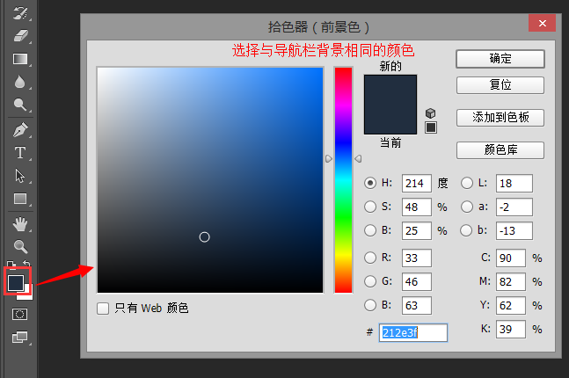Select the Horizontal Type tool
Screen dimensions: 569x378
click(20, 153)
